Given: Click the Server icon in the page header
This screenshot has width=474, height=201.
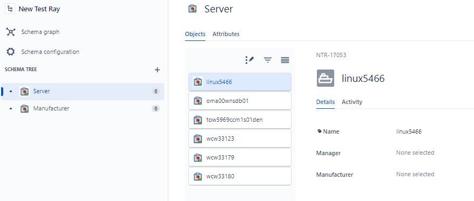Looking at the screenshot, I should click(x=193, y=9).
